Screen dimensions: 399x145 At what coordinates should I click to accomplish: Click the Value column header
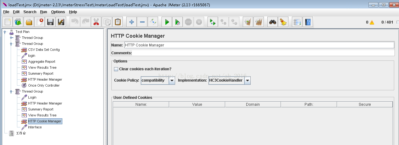[197, 105]
